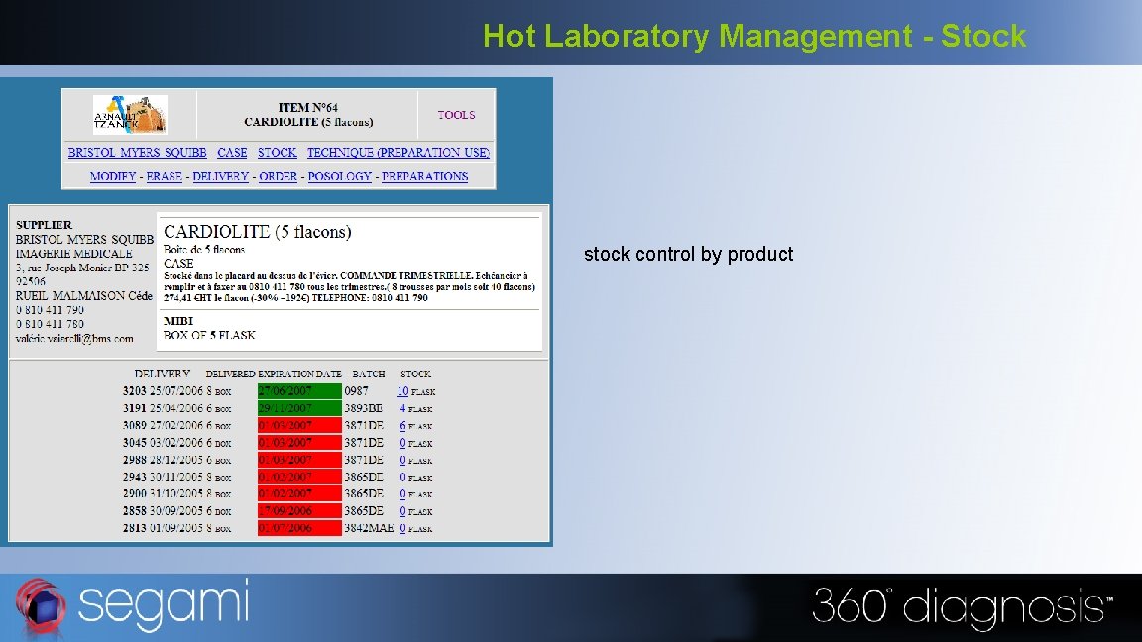Click the CARDIOLITE (5 flacons) product heading
The height and width of the screenshot is (642, 1142).
257,232
